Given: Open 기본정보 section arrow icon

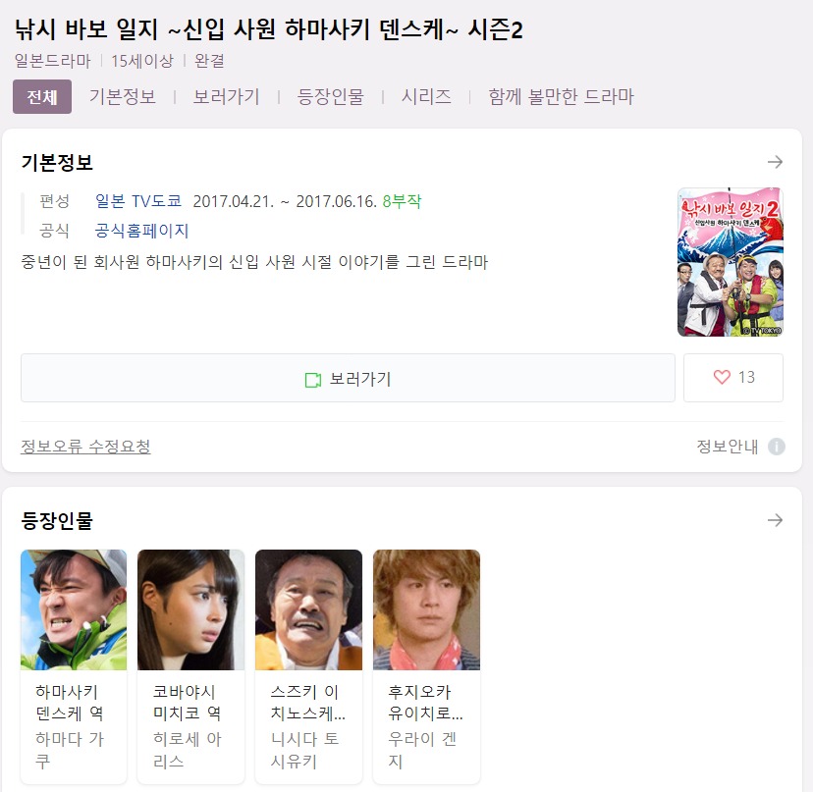Looking at the screenshot, I should [775, 162].
